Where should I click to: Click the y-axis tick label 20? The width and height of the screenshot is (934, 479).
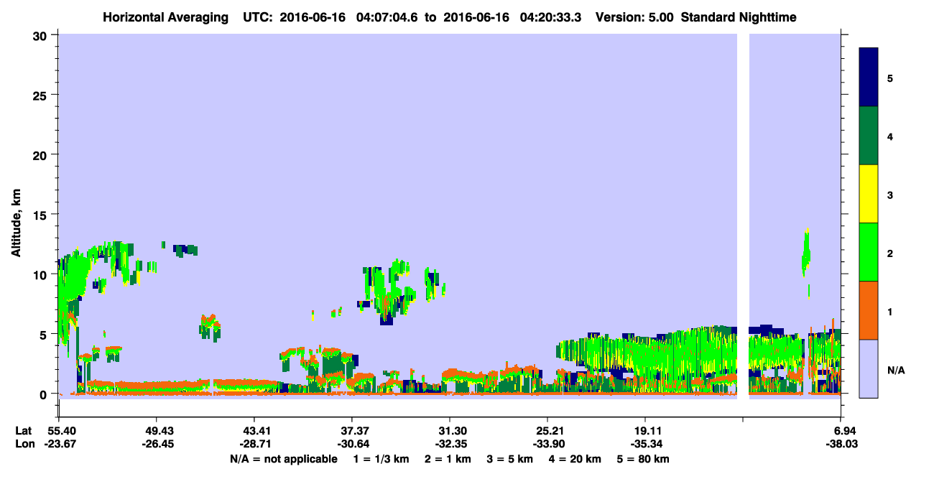(42, 154)
